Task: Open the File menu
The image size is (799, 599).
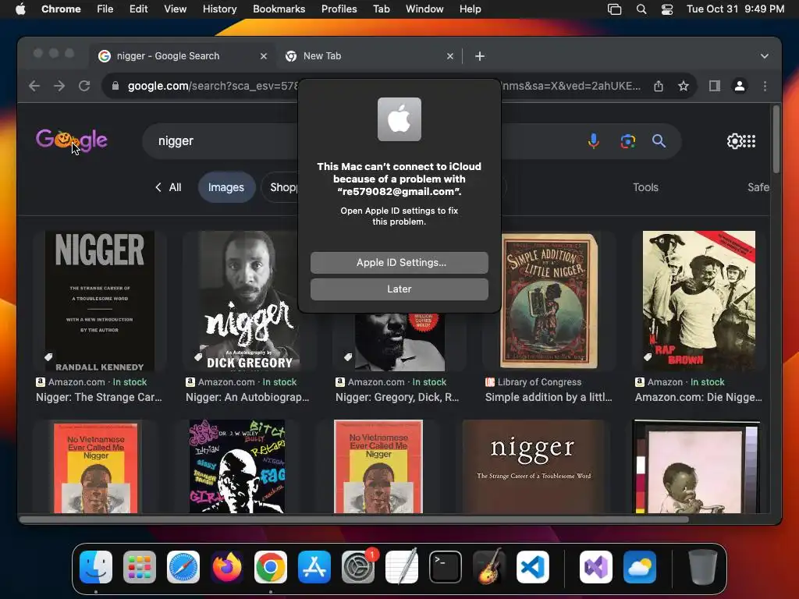Action: point(105,9)
